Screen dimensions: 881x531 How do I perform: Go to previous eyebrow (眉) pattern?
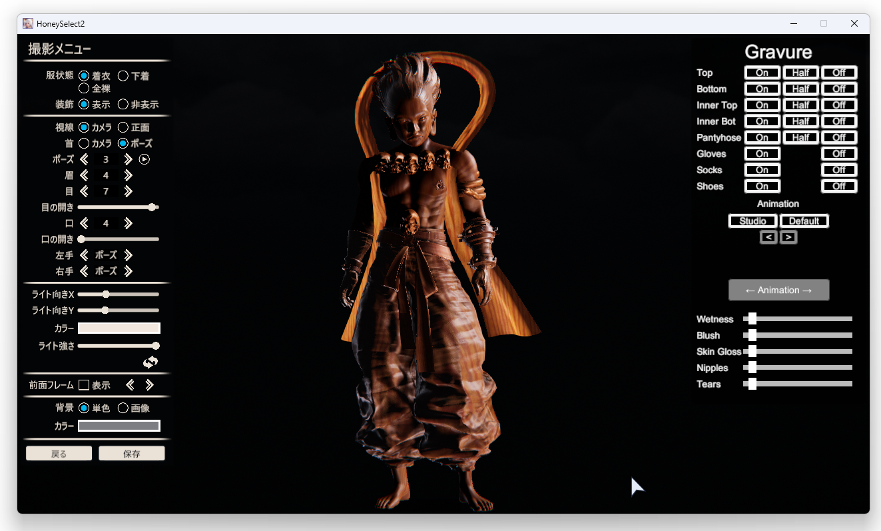click(84, 175)
